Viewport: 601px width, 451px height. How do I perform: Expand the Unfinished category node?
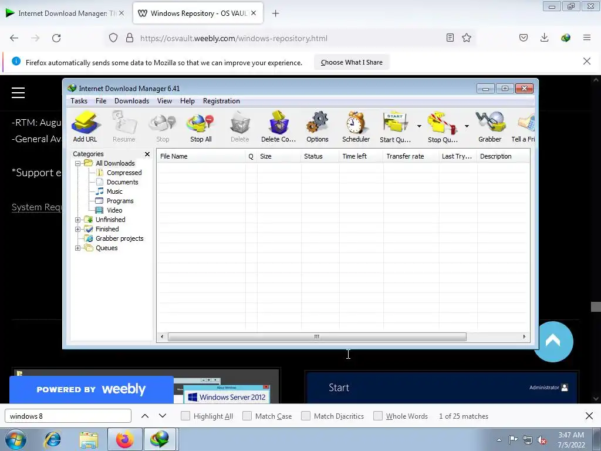78,220
